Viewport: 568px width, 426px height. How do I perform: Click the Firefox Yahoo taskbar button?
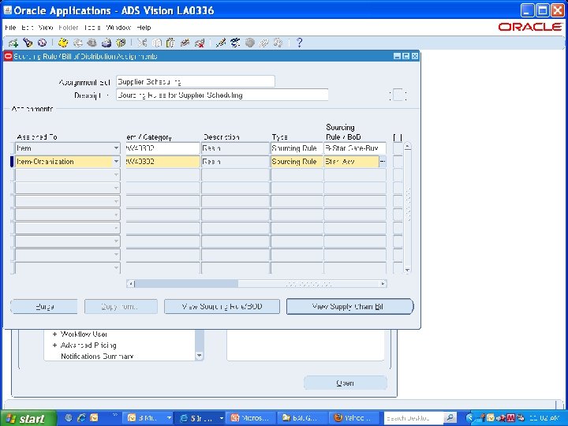(x=353, y=418)
